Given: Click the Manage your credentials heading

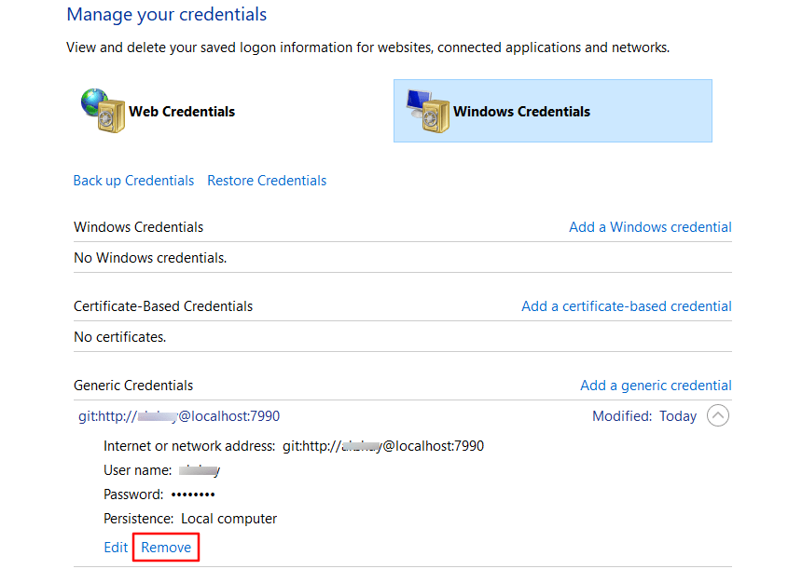Looking at the screenshot, I should [166, 14].
